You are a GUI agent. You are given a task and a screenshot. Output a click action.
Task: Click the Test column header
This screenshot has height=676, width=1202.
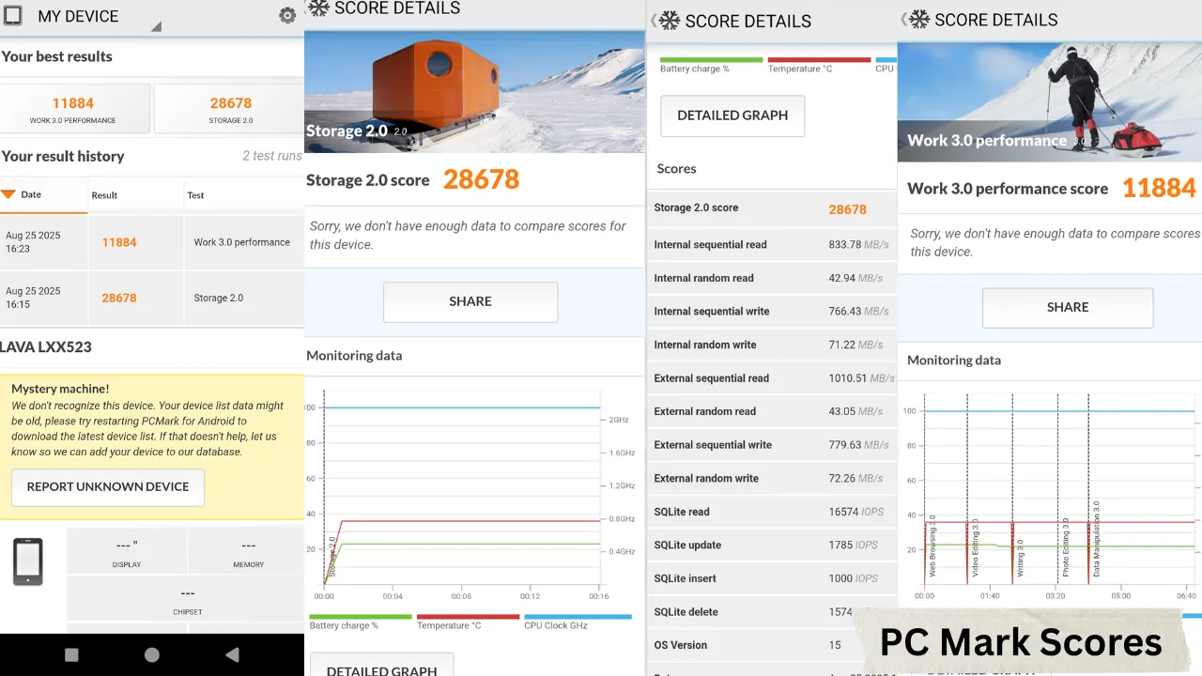[x=195, y=195]
